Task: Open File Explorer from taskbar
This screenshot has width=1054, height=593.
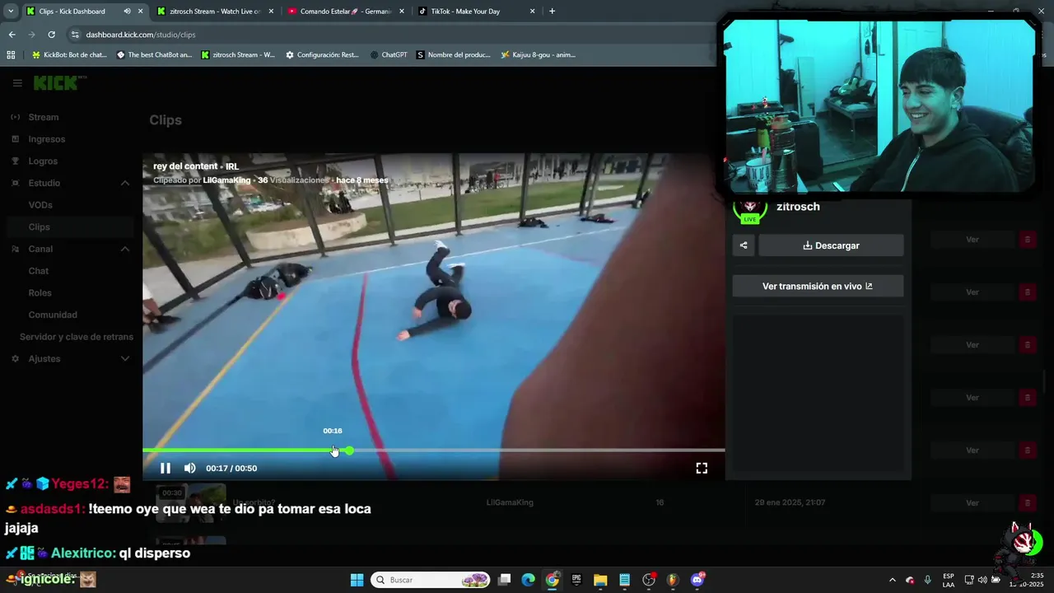Action: (x=600, y=580)
